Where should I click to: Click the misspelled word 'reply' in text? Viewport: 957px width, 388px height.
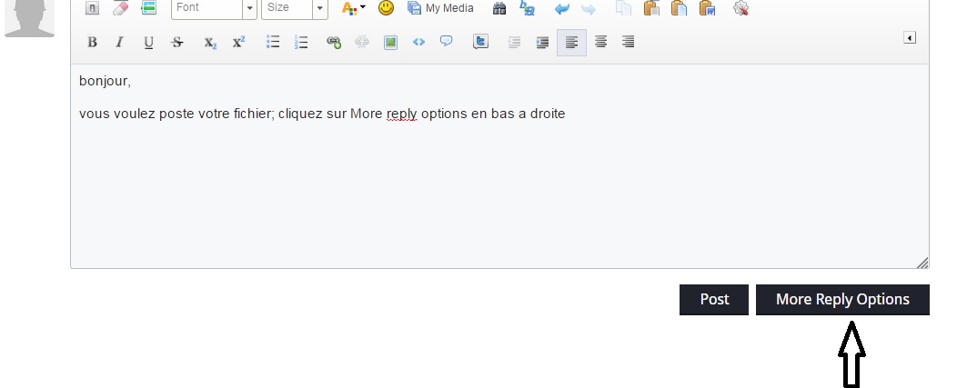(x=401, y=114)
